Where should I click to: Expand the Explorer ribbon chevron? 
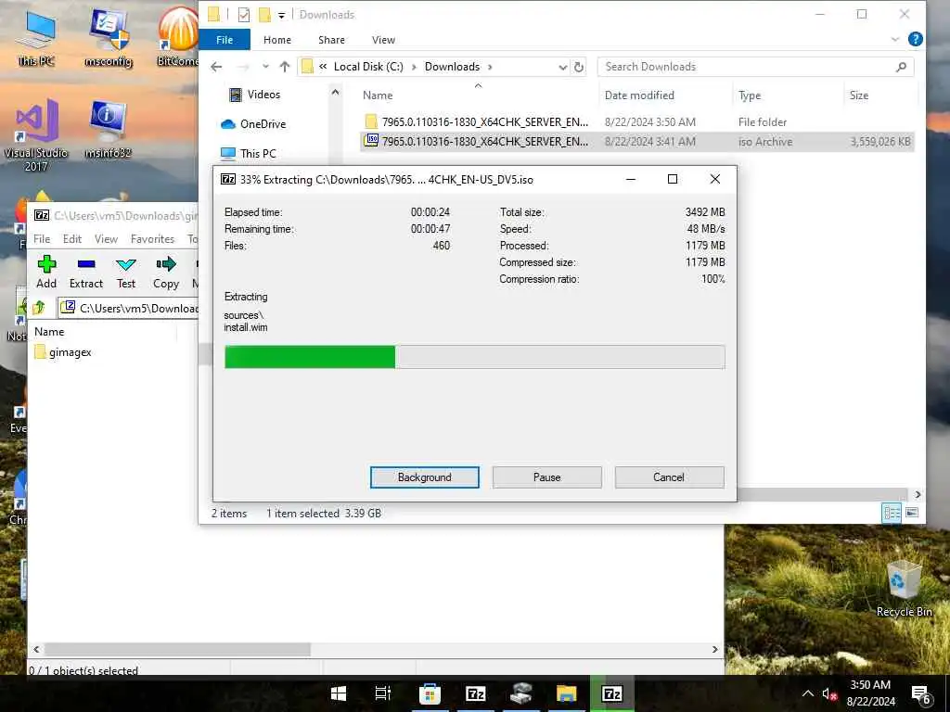coord(895,39)
